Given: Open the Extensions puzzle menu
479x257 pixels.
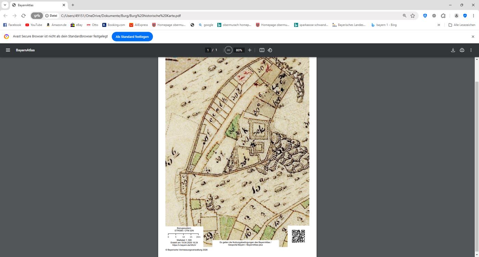Looking at the screenshot, I should click(443, 16).
